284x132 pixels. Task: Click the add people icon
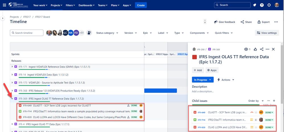pos(89,33)
